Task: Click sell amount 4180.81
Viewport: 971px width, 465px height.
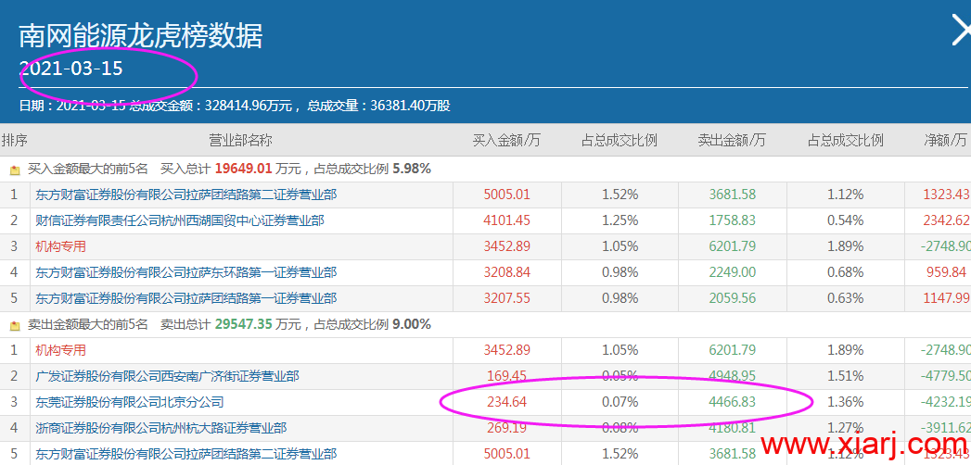Action: tap(732, 429)
